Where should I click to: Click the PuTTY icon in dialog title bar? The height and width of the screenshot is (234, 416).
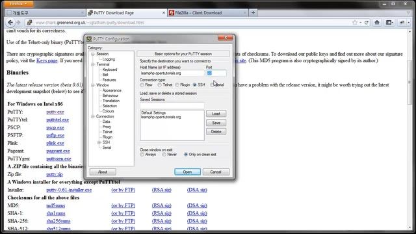point(89,39)
